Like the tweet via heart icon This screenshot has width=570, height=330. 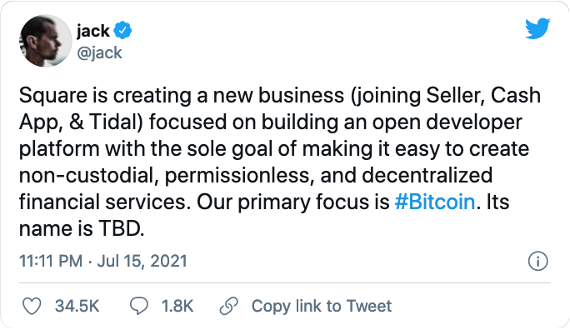(32, 306)
